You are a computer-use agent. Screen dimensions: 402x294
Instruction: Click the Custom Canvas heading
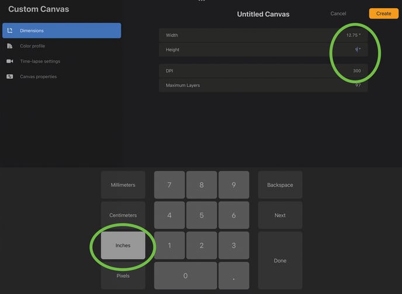[39, 9]
